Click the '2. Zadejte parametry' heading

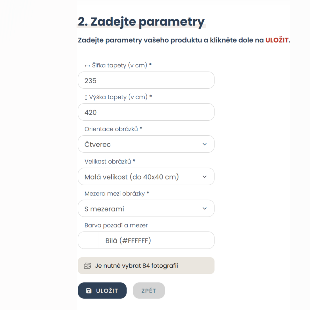[141, 22]
